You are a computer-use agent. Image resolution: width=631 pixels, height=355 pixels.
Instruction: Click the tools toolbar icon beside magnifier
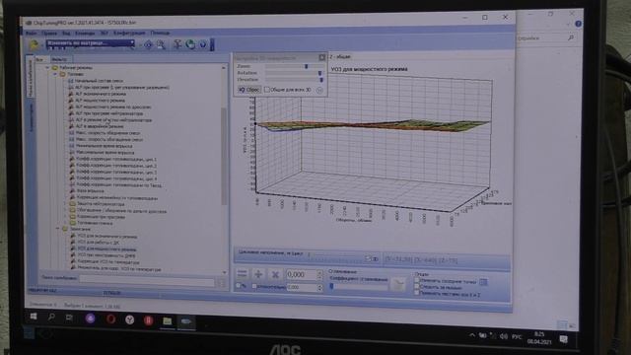coord(177,44)
